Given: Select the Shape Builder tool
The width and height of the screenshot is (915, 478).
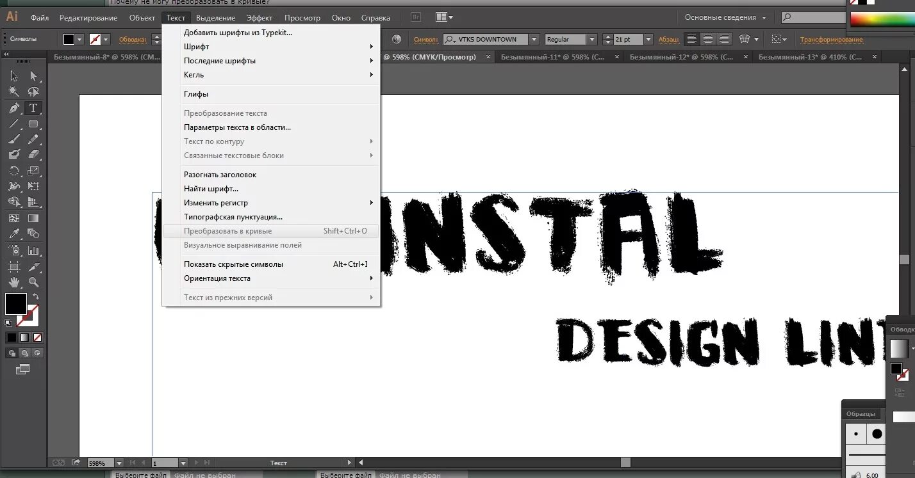Looking at the screenshot, I should (14, 202).
